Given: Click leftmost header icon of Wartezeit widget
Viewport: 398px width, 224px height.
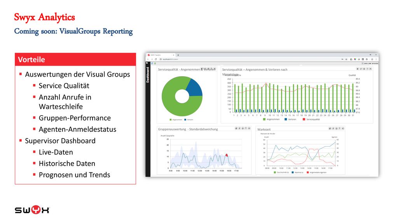Looking at the screenshot, I should pyautogui.click(x=330, y=128).
